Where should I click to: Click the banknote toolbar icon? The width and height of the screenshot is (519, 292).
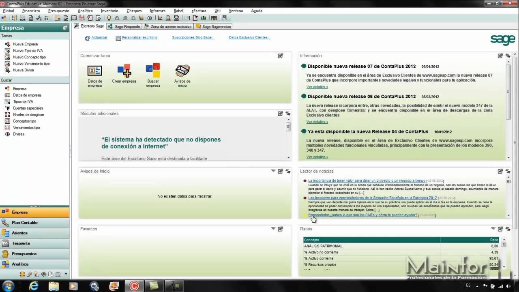pos(204,18)
